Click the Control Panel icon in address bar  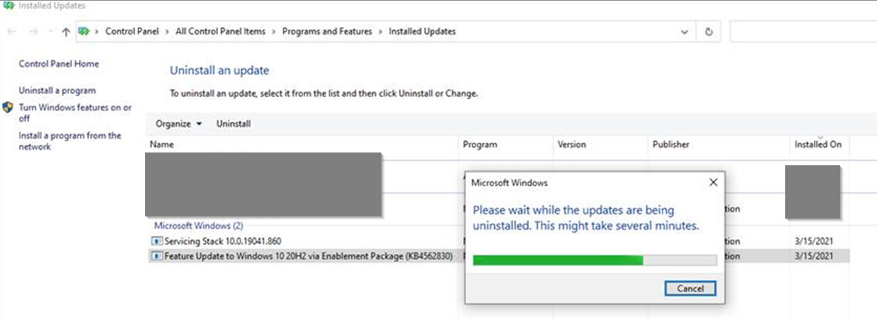coord(84,32)
